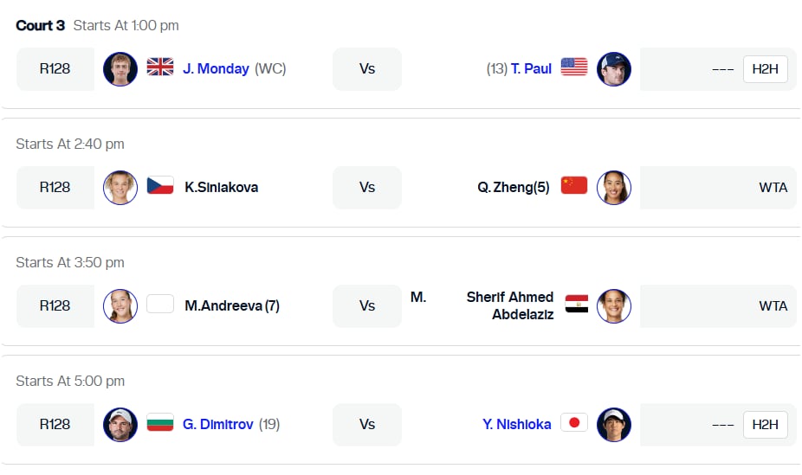Open Y. Nishioka's player profile link
Image resolution: width=802 pixels, height=475 pixels.
(x=516, y=424)
